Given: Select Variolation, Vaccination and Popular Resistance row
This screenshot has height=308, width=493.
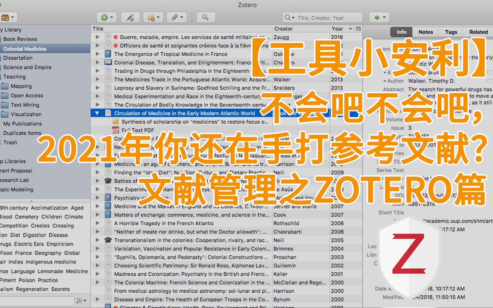Looking at the screenshot, I should pos(227,249).
